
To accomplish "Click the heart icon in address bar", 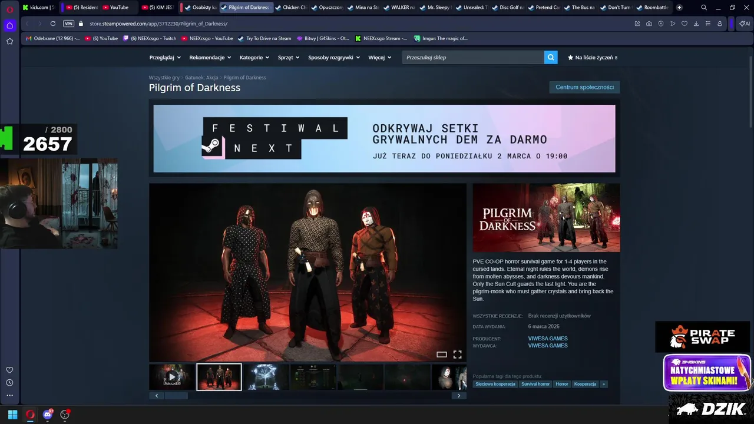I will click(x=684, y=24).
